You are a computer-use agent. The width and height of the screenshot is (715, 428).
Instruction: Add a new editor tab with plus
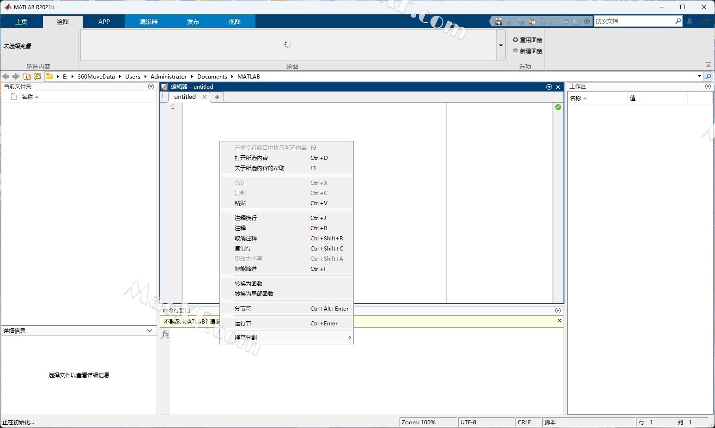tap(217, 97)
